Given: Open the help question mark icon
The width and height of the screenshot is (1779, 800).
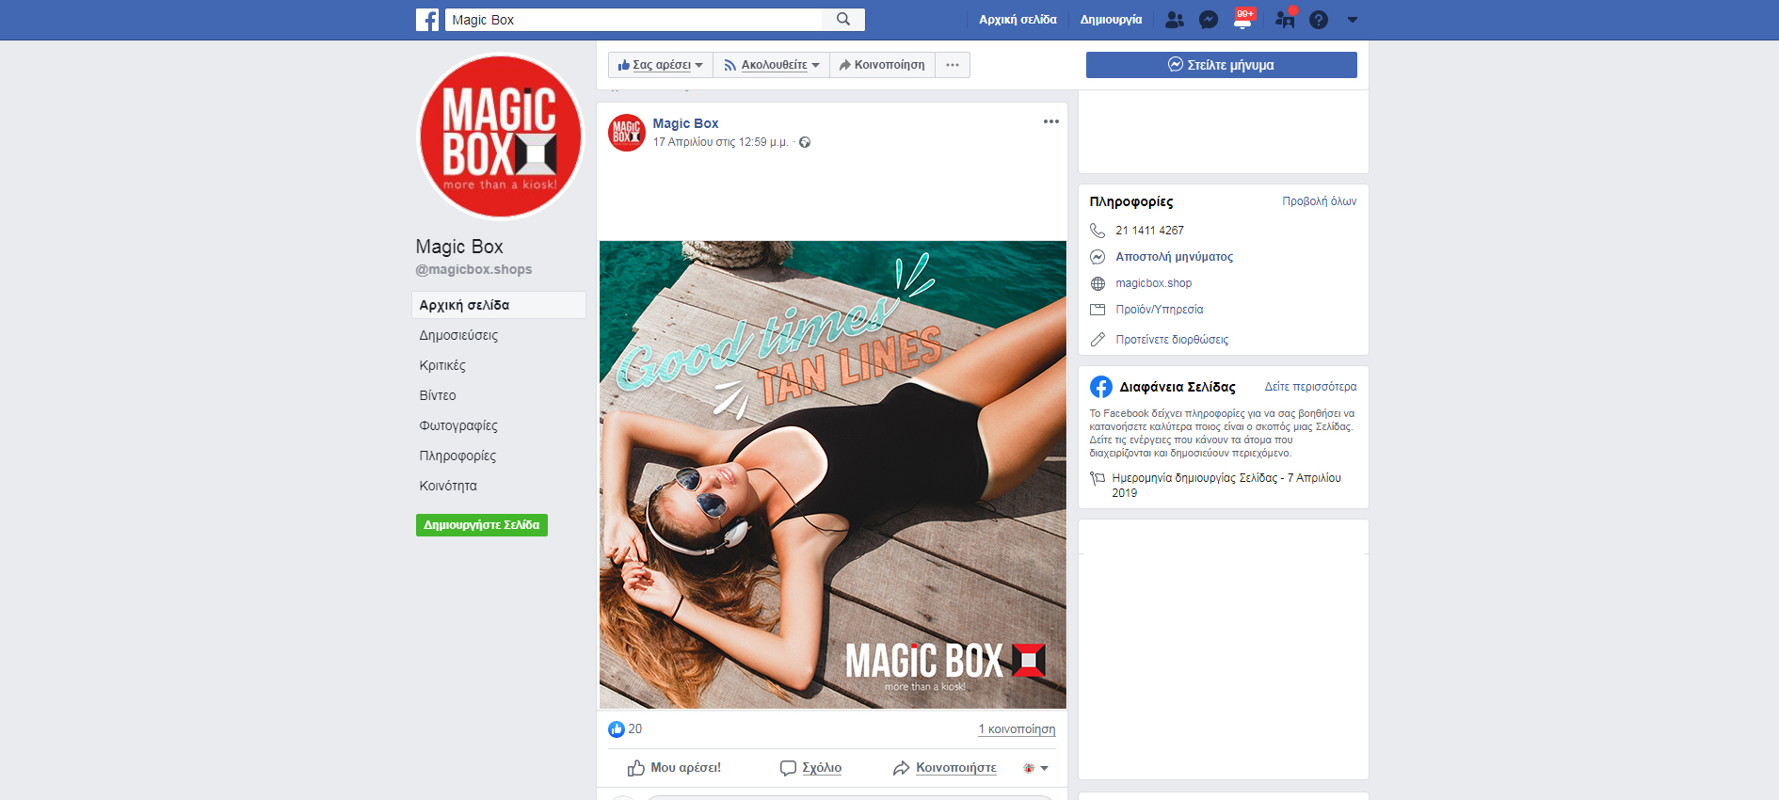Looking at the screenshot, I should (1319, 20).
